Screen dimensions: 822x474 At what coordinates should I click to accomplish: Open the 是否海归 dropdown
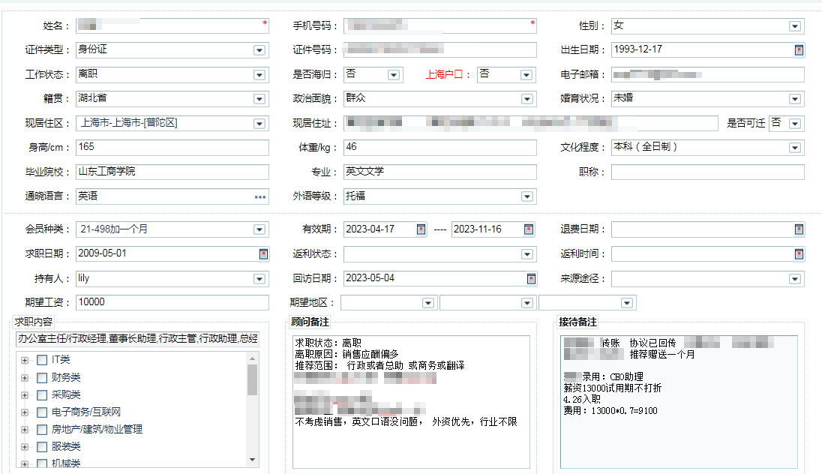point(393,75)
